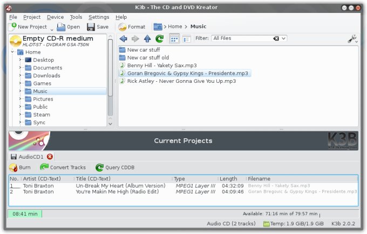Switch to detailed list view mode
The width and height of the screenshot is (367, 234).
pyautogui.click(x=187, y=39)
